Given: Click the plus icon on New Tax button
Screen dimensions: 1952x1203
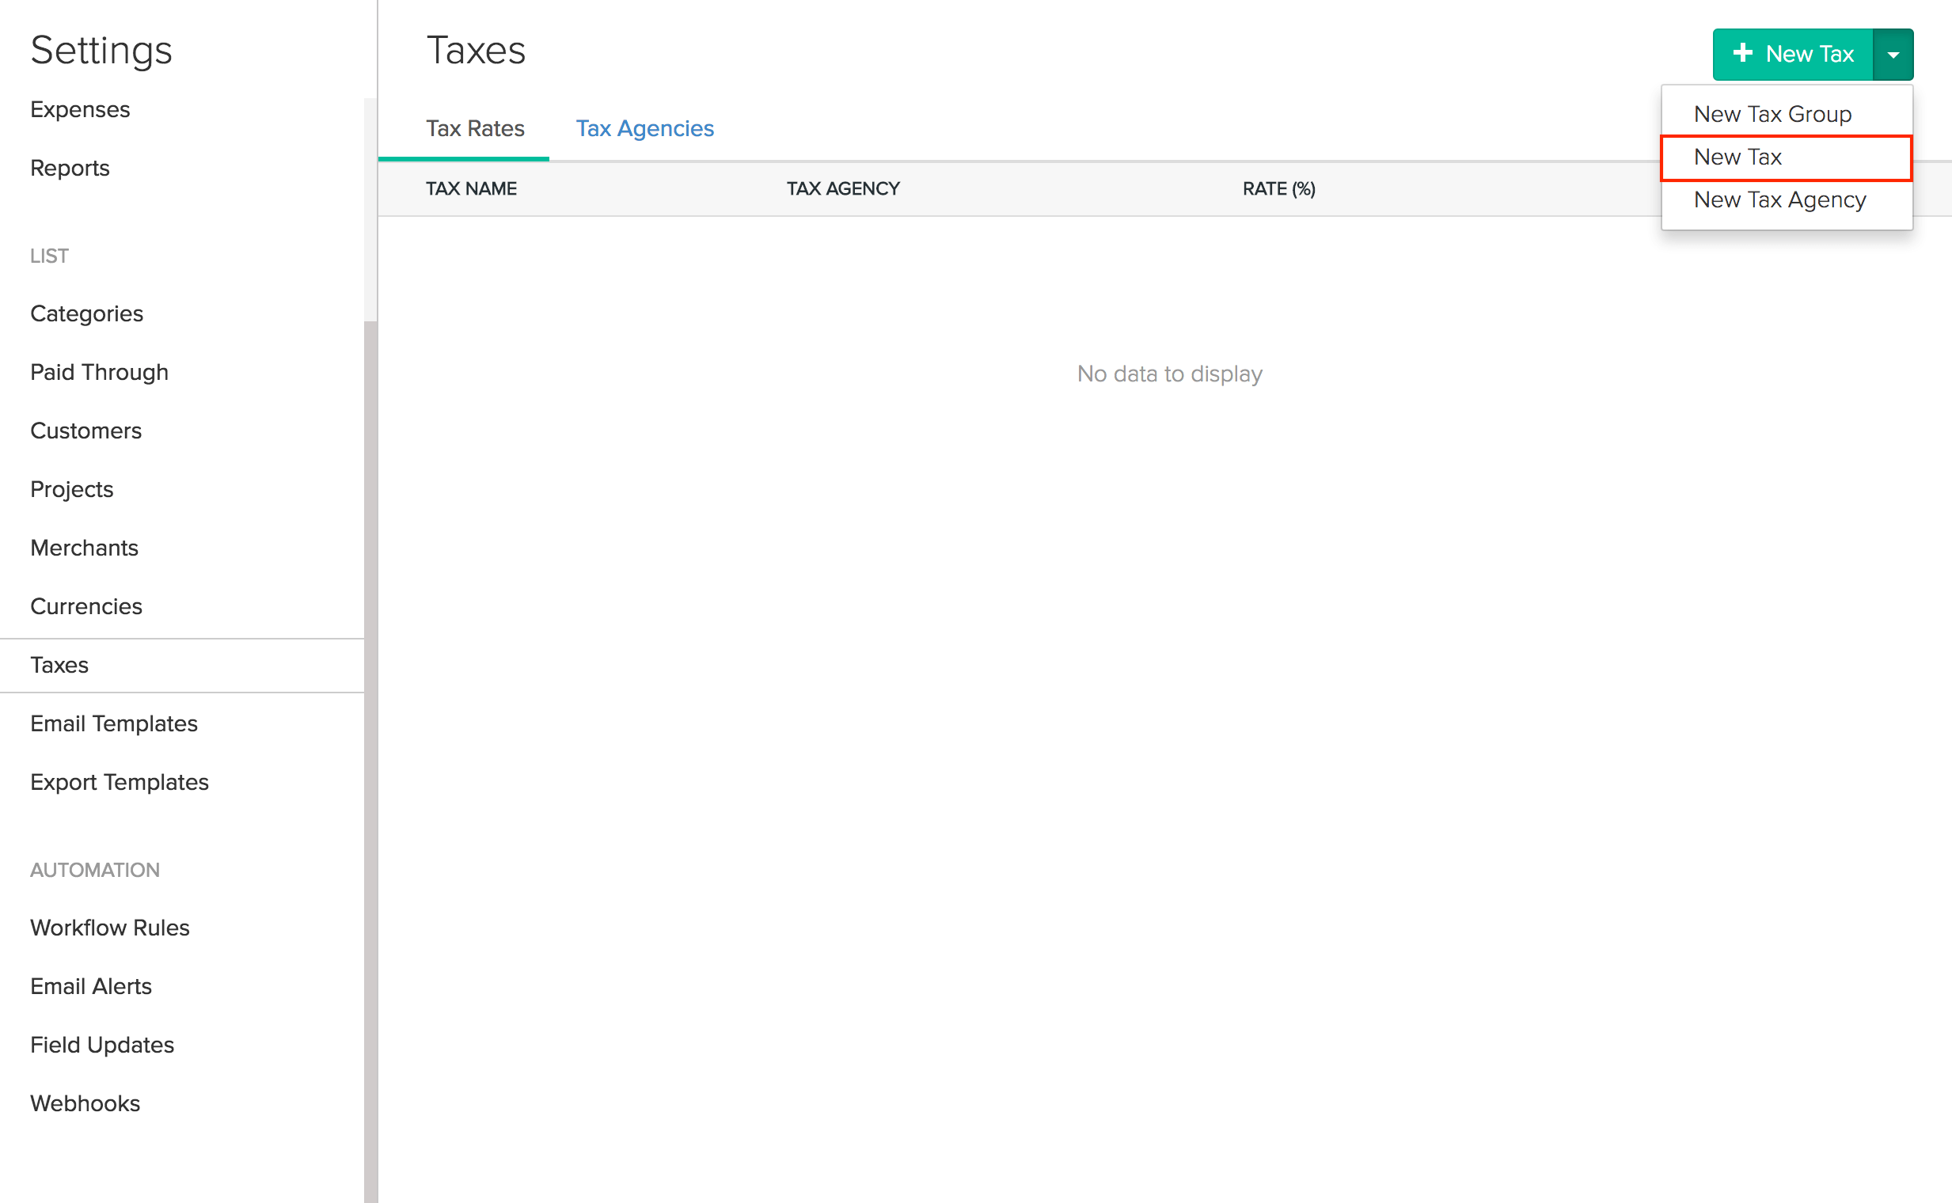Looking at the screenshot, I should click(x=1744, y=53).
